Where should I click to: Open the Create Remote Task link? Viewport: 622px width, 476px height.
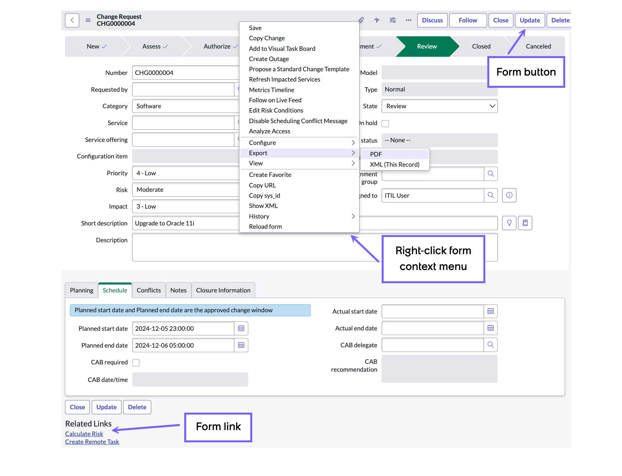[x=92, y=442]
